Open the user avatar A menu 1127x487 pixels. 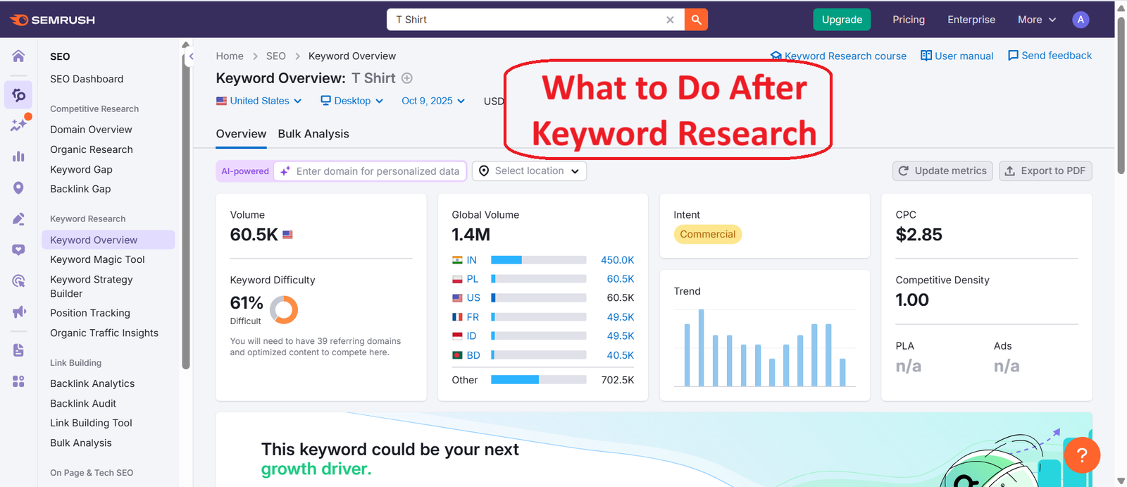coord(1081,20)
